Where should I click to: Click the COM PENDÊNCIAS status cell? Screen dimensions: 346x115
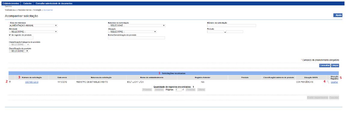click(x=305, y=82)
